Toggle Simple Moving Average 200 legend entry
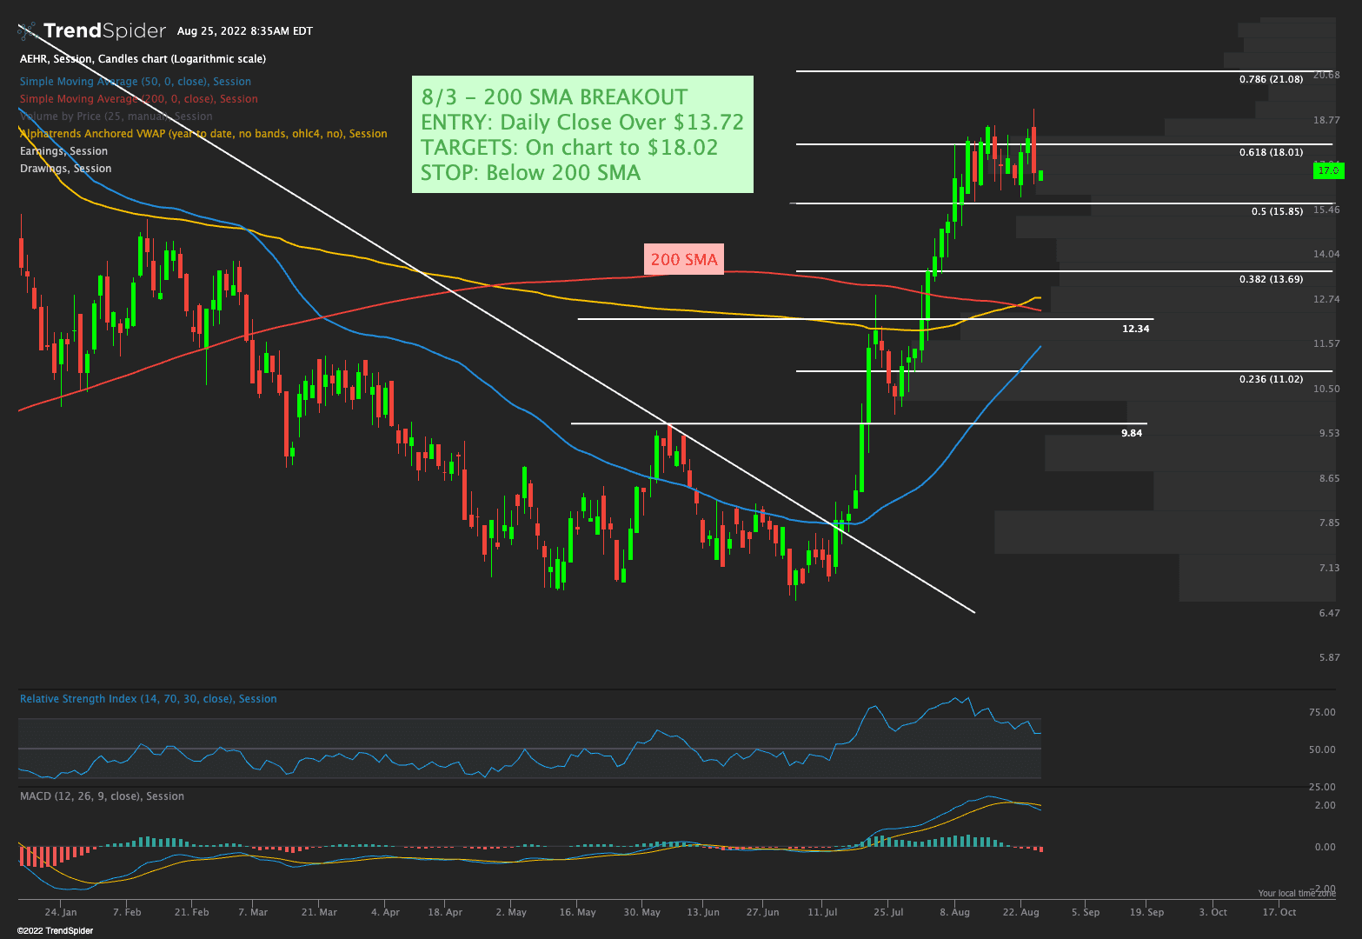This screenshot has height=939, width=1362. pos(138,99)
